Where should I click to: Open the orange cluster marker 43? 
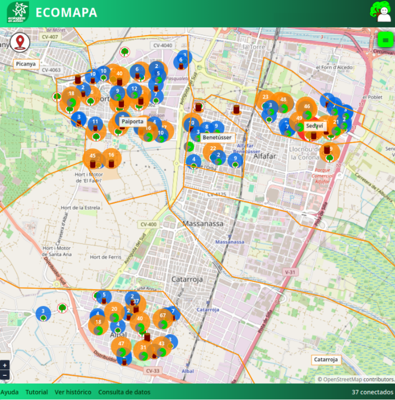(161, 346)
